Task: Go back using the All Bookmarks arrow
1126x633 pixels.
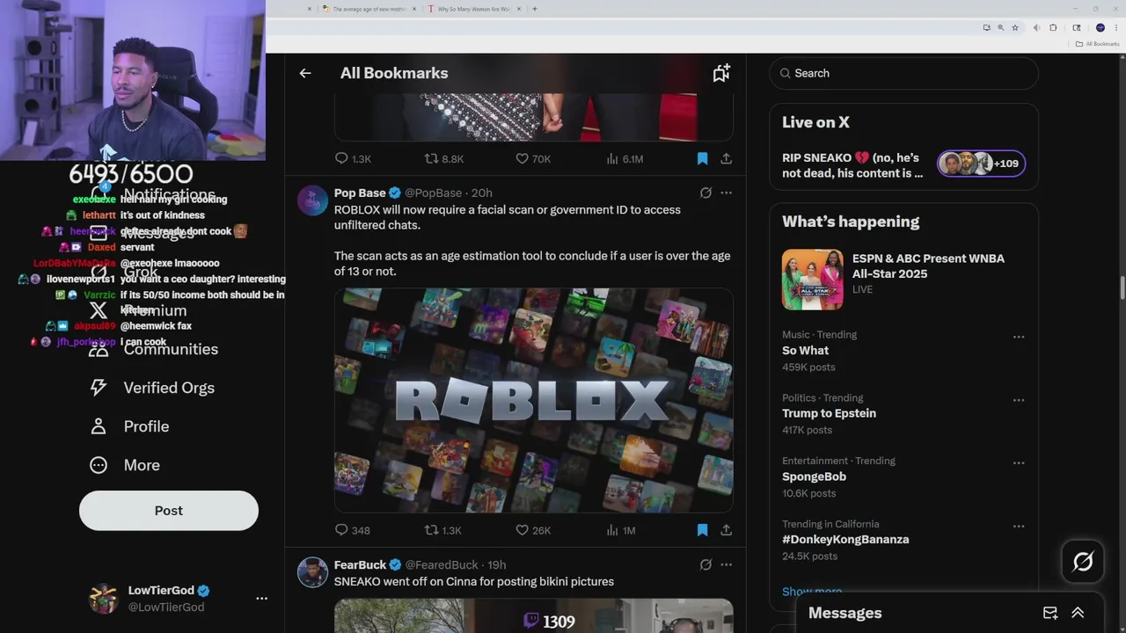Action: click(305, 73)
